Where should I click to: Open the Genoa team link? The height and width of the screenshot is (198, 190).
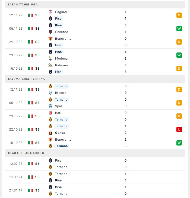coord(60,133)
